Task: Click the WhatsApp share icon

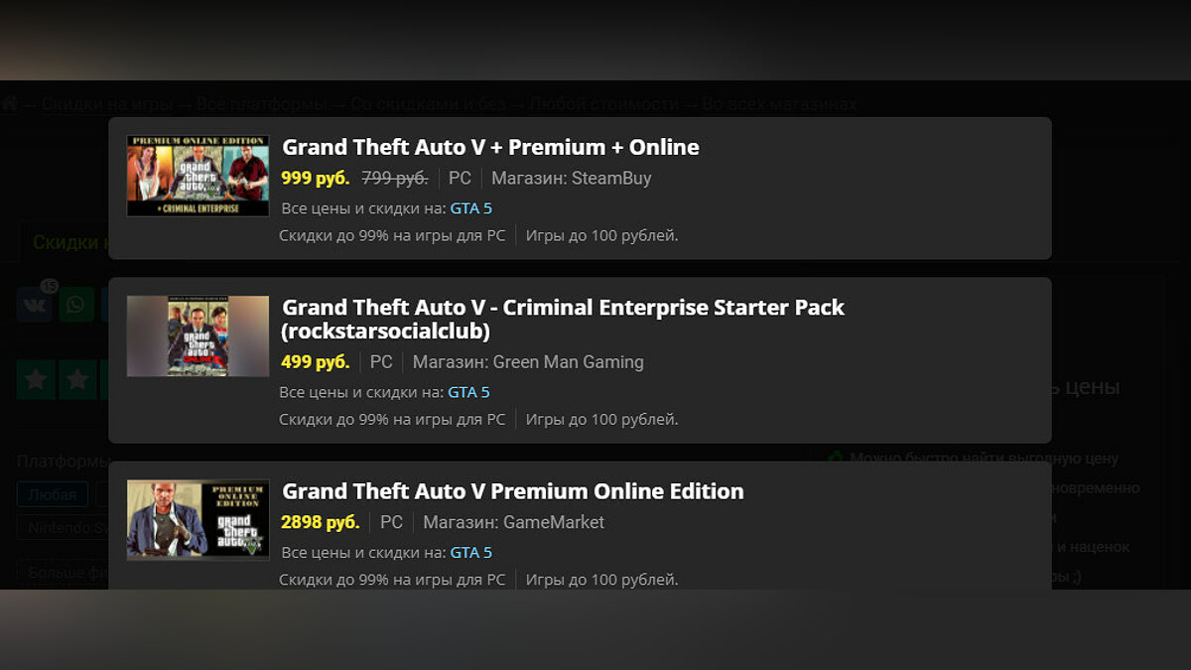Action: [76, 305]
